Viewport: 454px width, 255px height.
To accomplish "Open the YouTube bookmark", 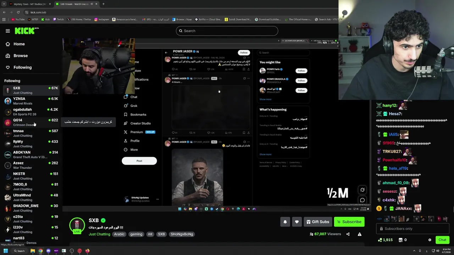I will tap(18, 19).
